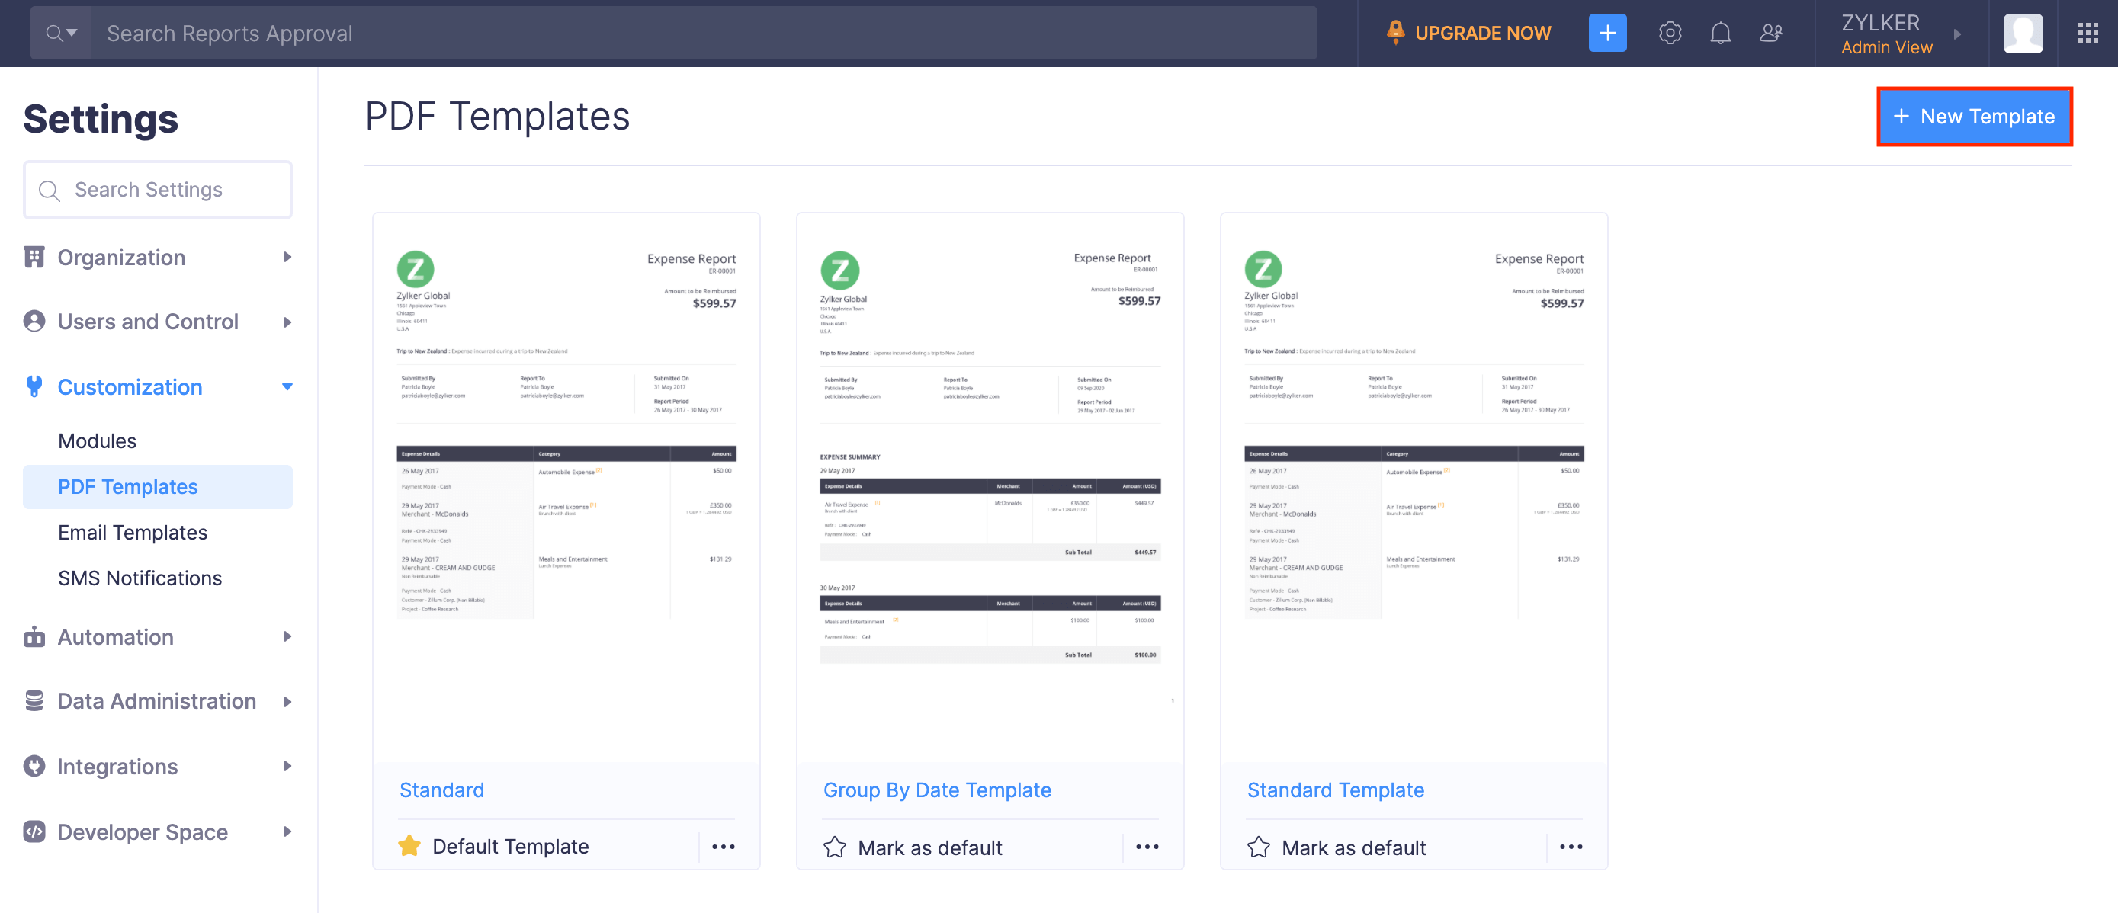Open SMS Notifications settings page
The image size is (2118, 913).
click(x=140, y=578)
